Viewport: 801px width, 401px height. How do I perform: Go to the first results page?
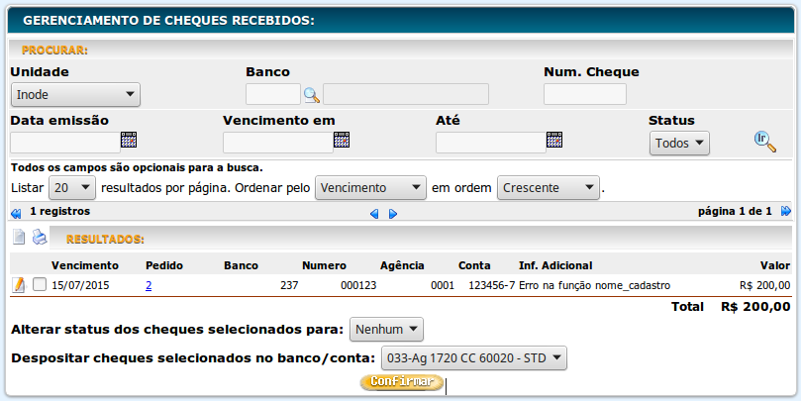coord(16,212)
